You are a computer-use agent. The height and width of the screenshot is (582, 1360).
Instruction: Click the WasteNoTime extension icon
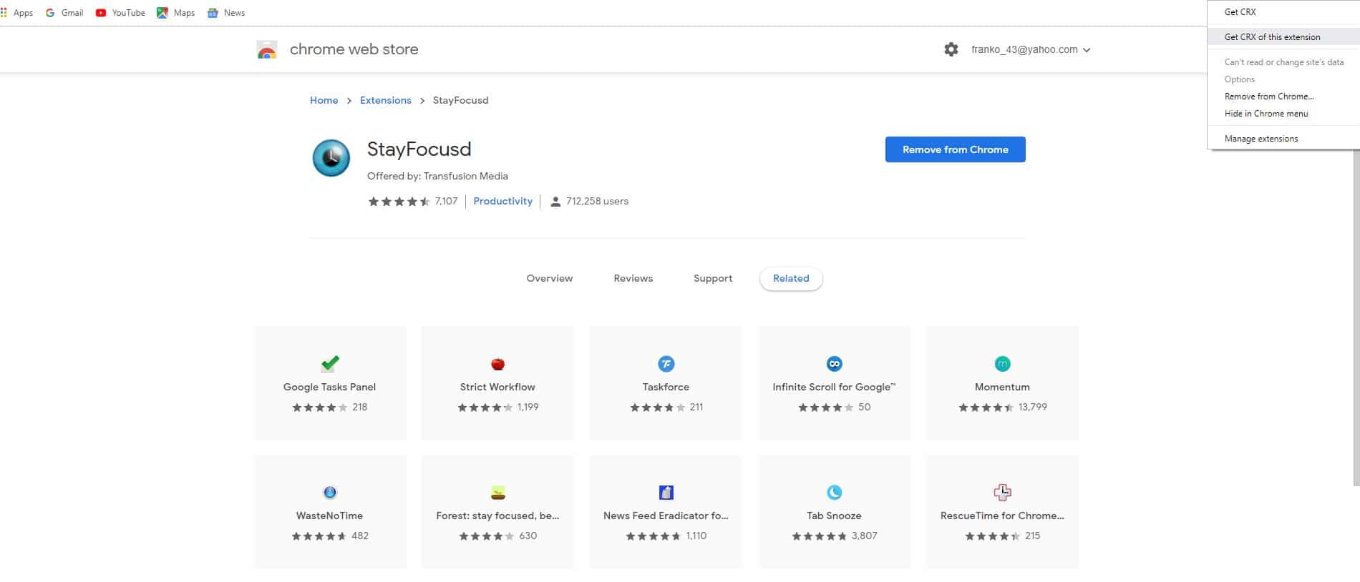(330, 492)
